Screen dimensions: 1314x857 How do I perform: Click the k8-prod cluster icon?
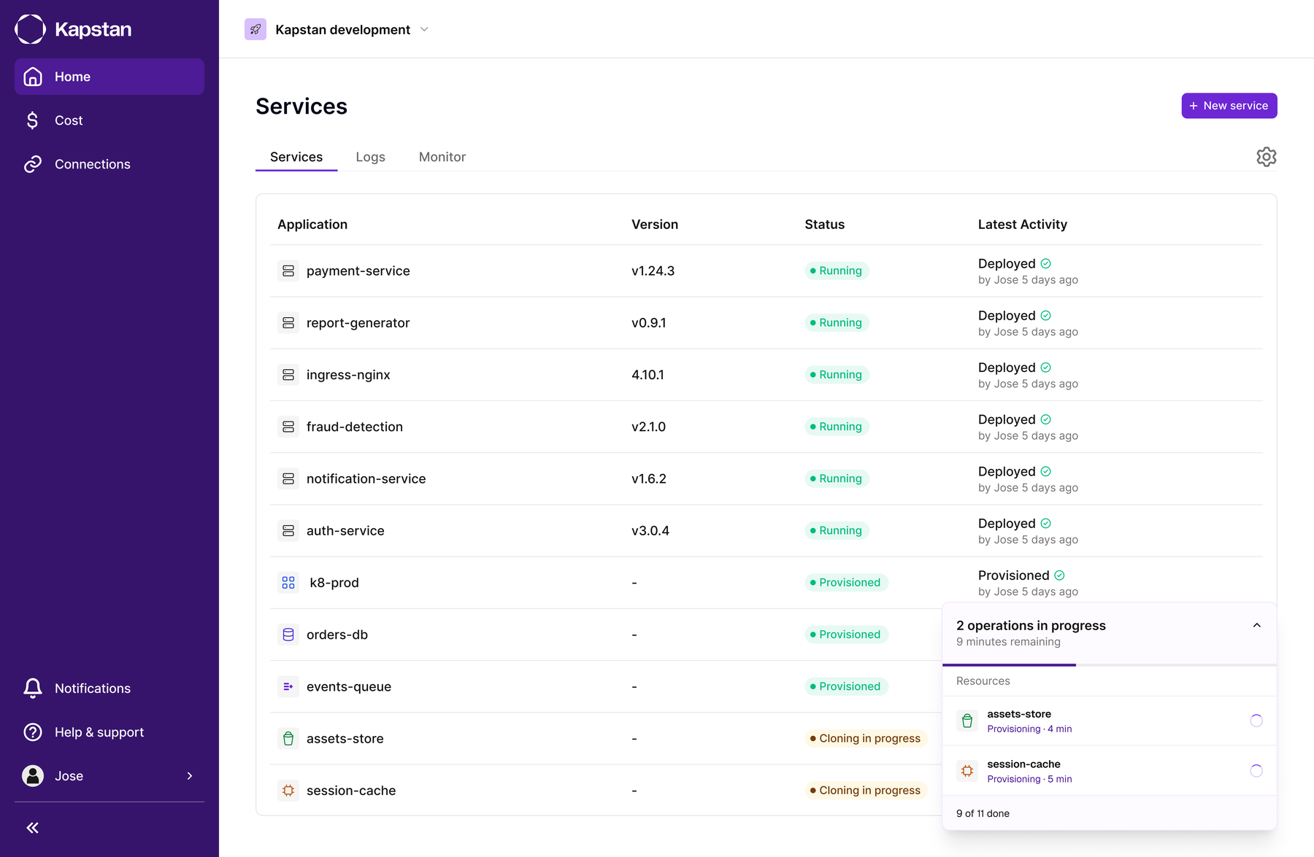pyautogui.click(x=288, y=583)
